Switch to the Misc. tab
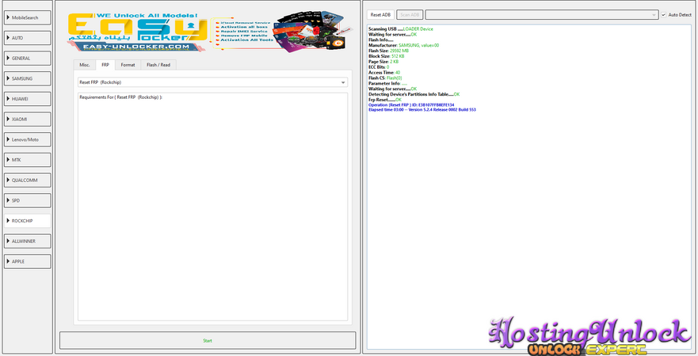Viewport: 698px width, 356px height. [x=85, y=65]
